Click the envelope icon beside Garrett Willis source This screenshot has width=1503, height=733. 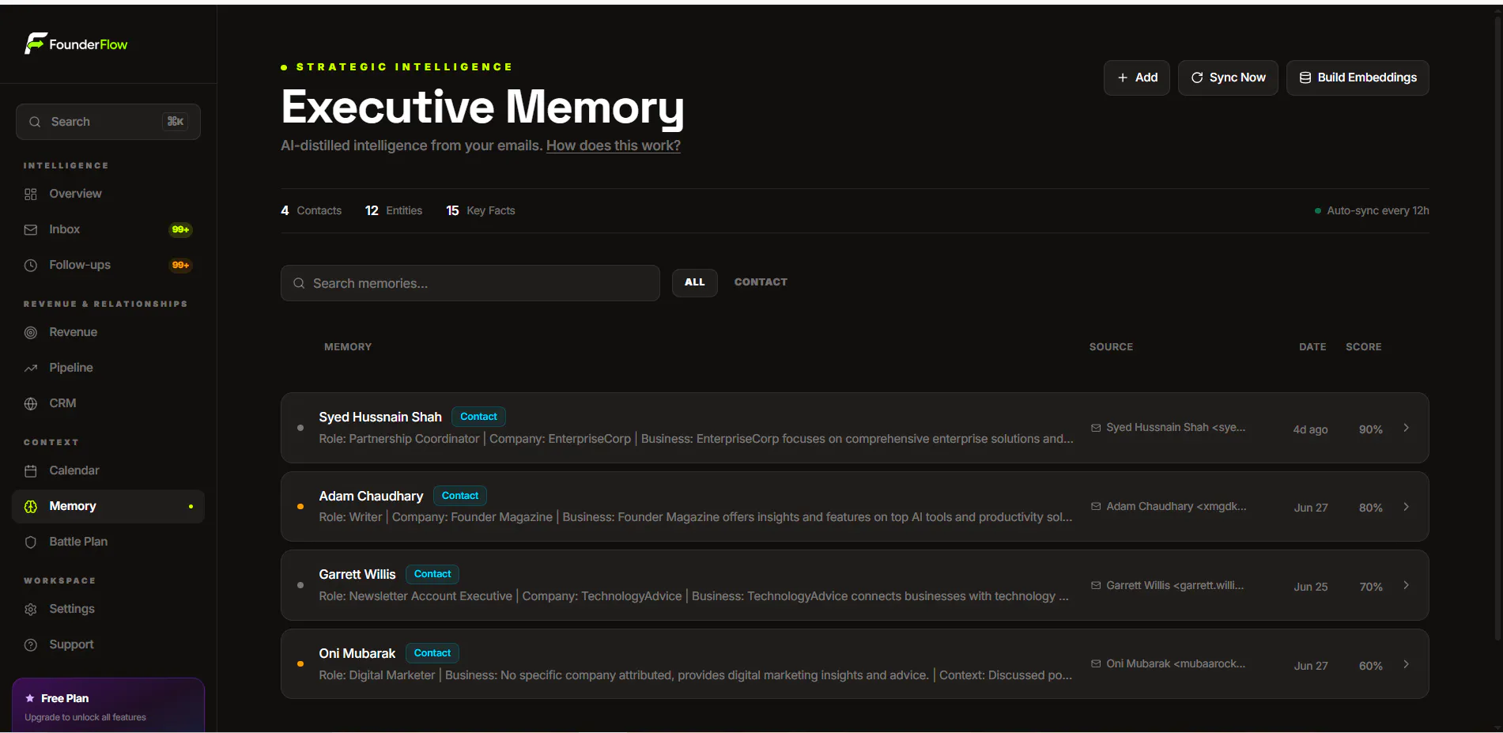[1096, 585]
